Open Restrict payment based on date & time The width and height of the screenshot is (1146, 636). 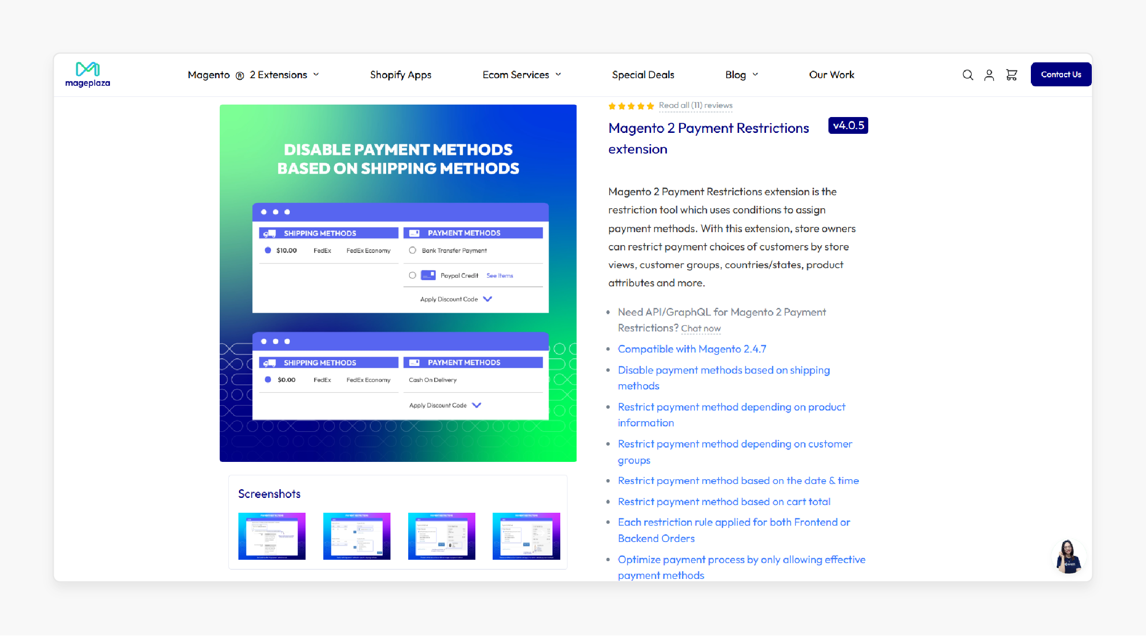tap(738, 481)
